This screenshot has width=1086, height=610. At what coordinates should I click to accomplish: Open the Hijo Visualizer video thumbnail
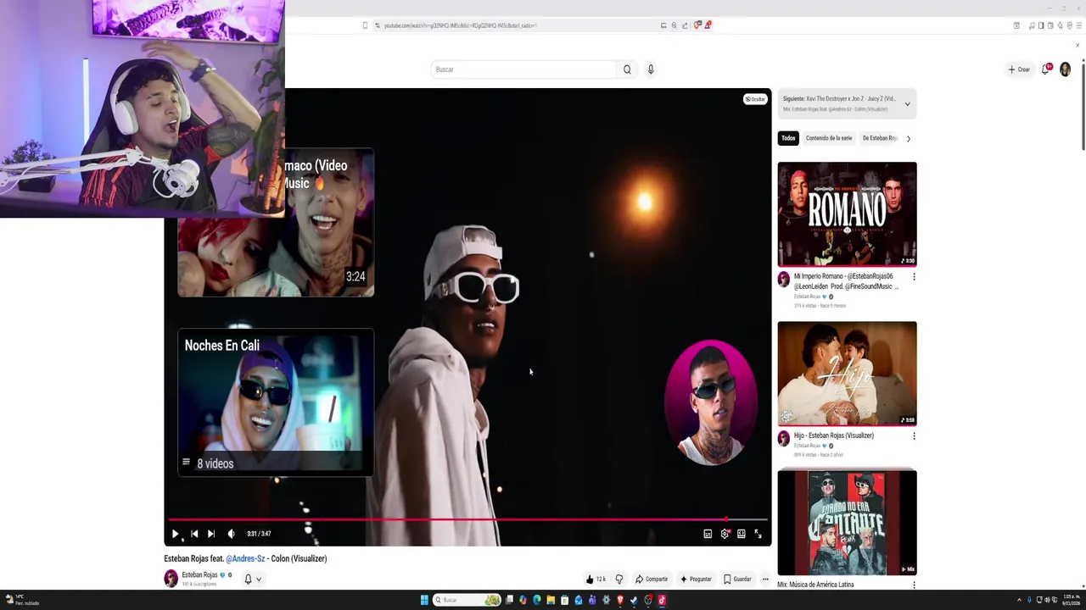click(847, 373)
